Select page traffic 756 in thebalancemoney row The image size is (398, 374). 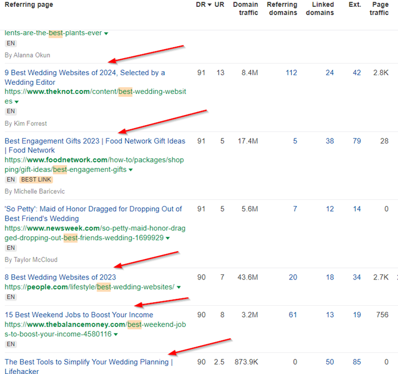(382, 315)
